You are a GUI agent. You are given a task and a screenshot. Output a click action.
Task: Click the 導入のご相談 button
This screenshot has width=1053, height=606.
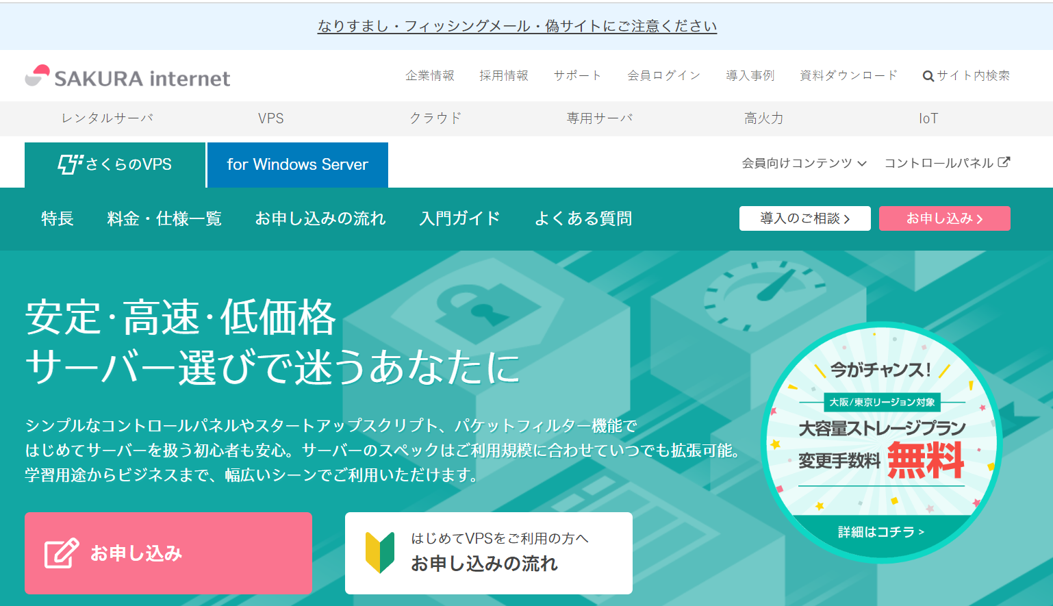click(x=804, y=218)
